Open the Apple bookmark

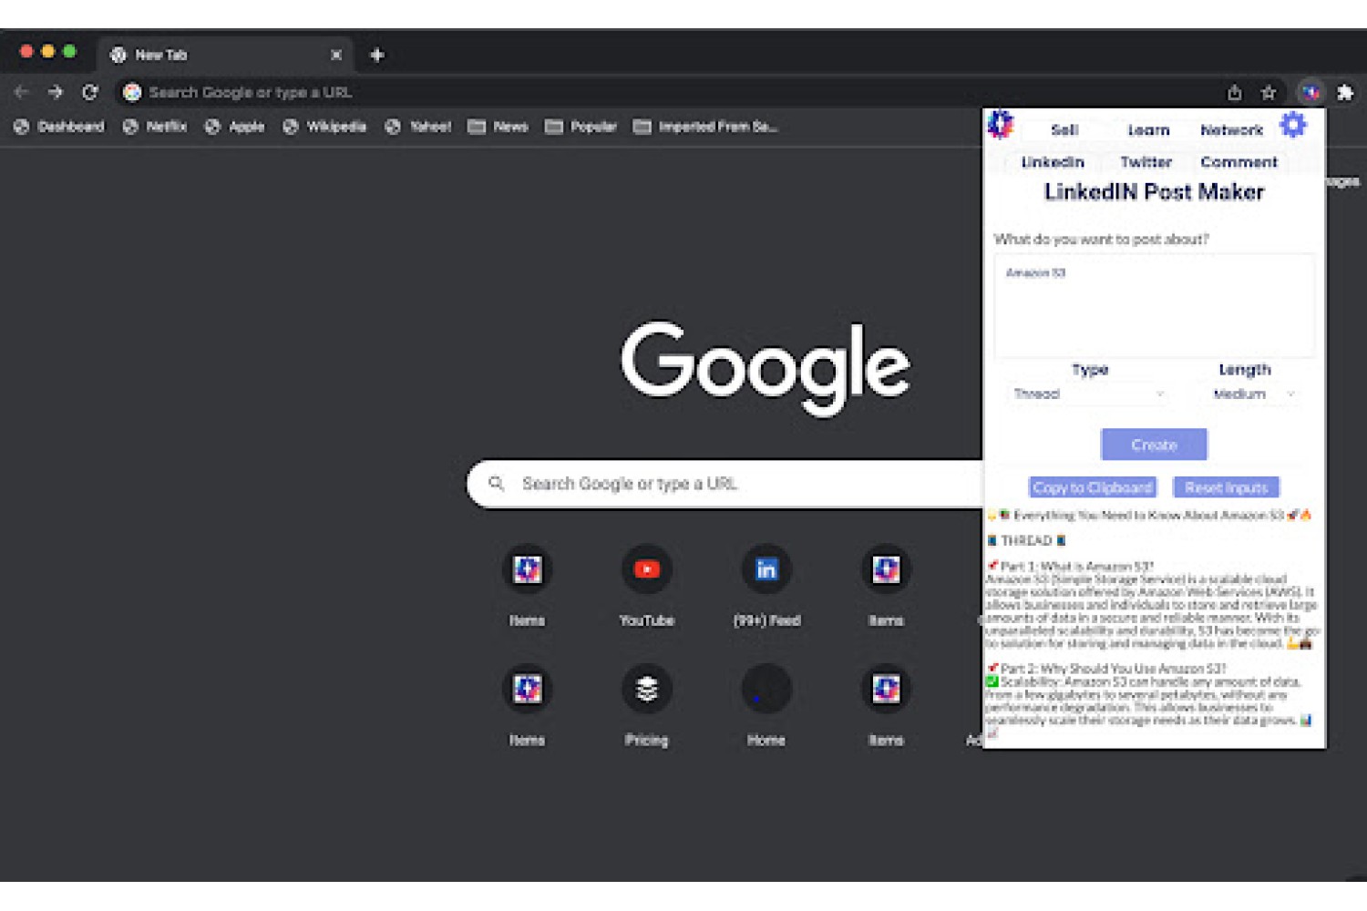[235, 127]
